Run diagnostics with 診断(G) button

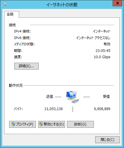click(80, 124)
